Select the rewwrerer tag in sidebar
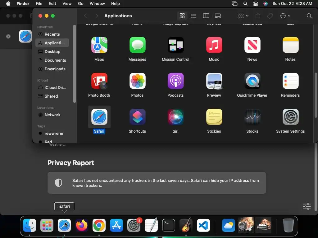Image resolution: width=318 pixels, height=238 pixels. pyautogui.click(x=52, y=133)
